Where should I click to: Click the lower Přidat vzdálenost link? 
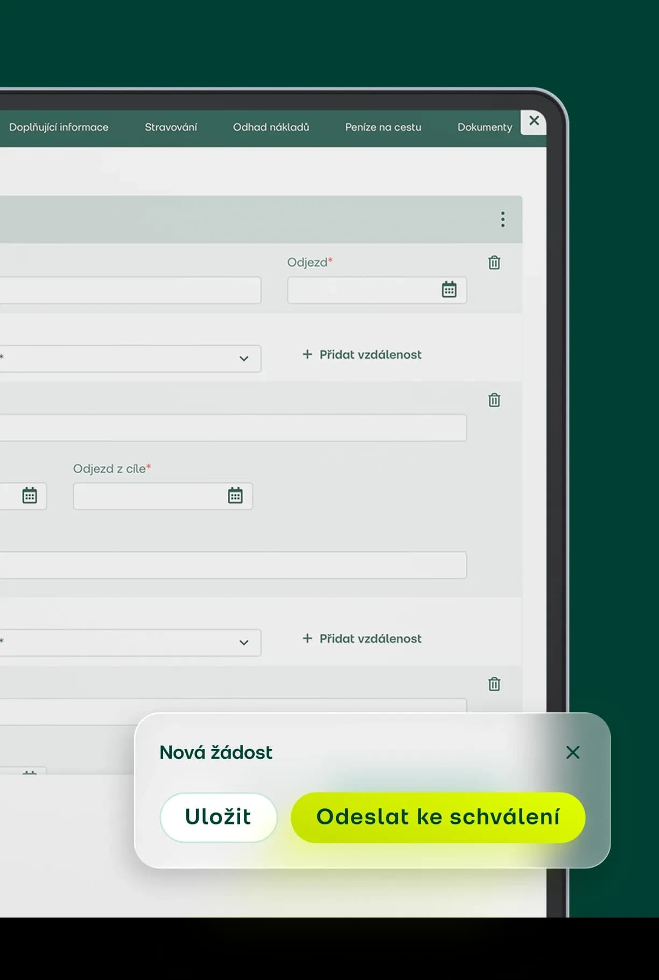(362, 639)
